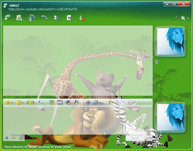This screenshot has height=151, width=193.
Task: Change color scheme with the paintbrush icon
Action: coord(176,18)
